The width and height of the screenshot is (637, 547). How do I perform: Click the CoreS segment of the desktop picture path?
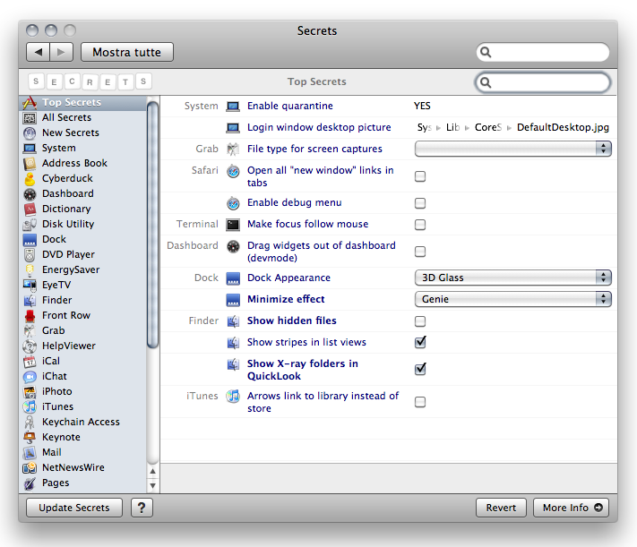488,127
